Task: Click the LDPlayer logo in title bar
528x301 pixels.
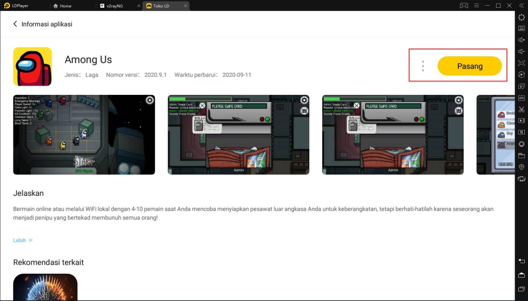Action: click(x=7, y=6)
